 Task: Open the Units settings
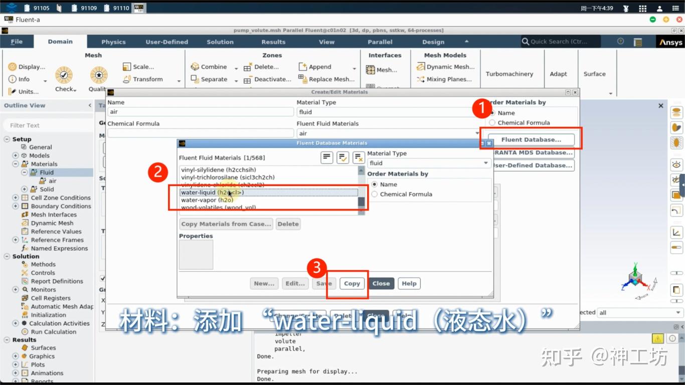(x=24, y=92)
